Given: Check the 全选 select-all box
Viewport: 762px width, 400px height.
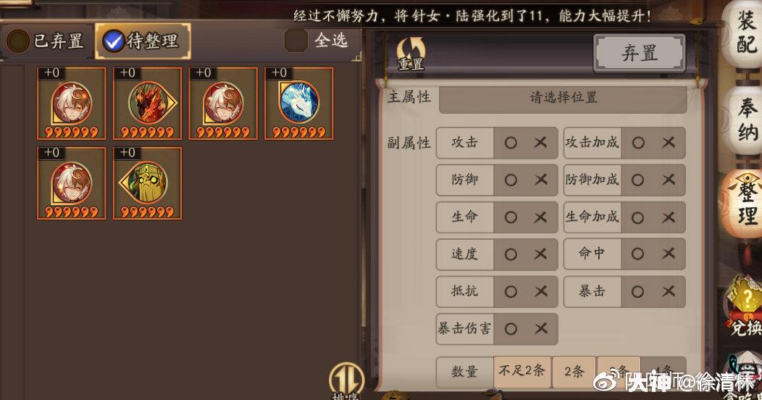Looking at the screenshot, I should (x=296, y=41).
